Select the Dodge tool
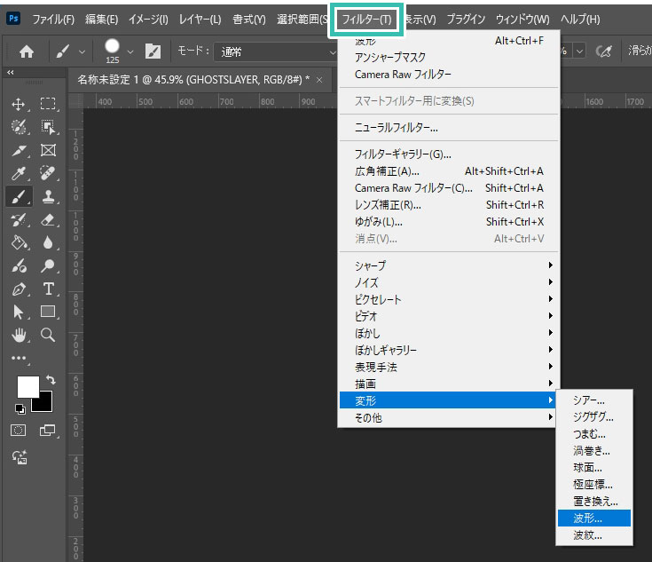Image resolution: width=652 pixels, height=562 pixels. (x=48, y=265)
